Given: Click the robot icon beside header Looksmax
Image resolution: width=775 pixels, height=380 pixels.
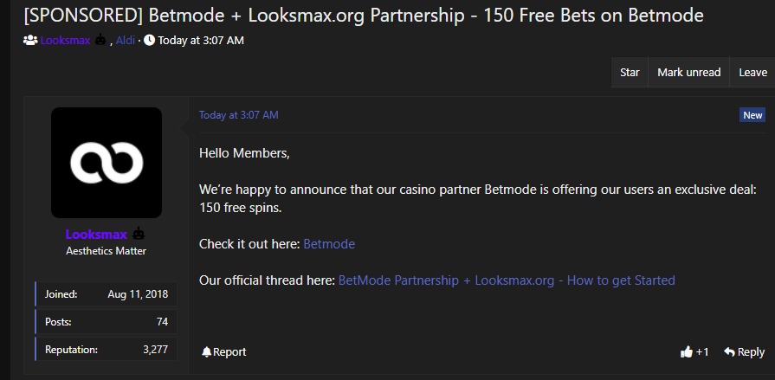Looking at the screenshot, I should (100, 41).
